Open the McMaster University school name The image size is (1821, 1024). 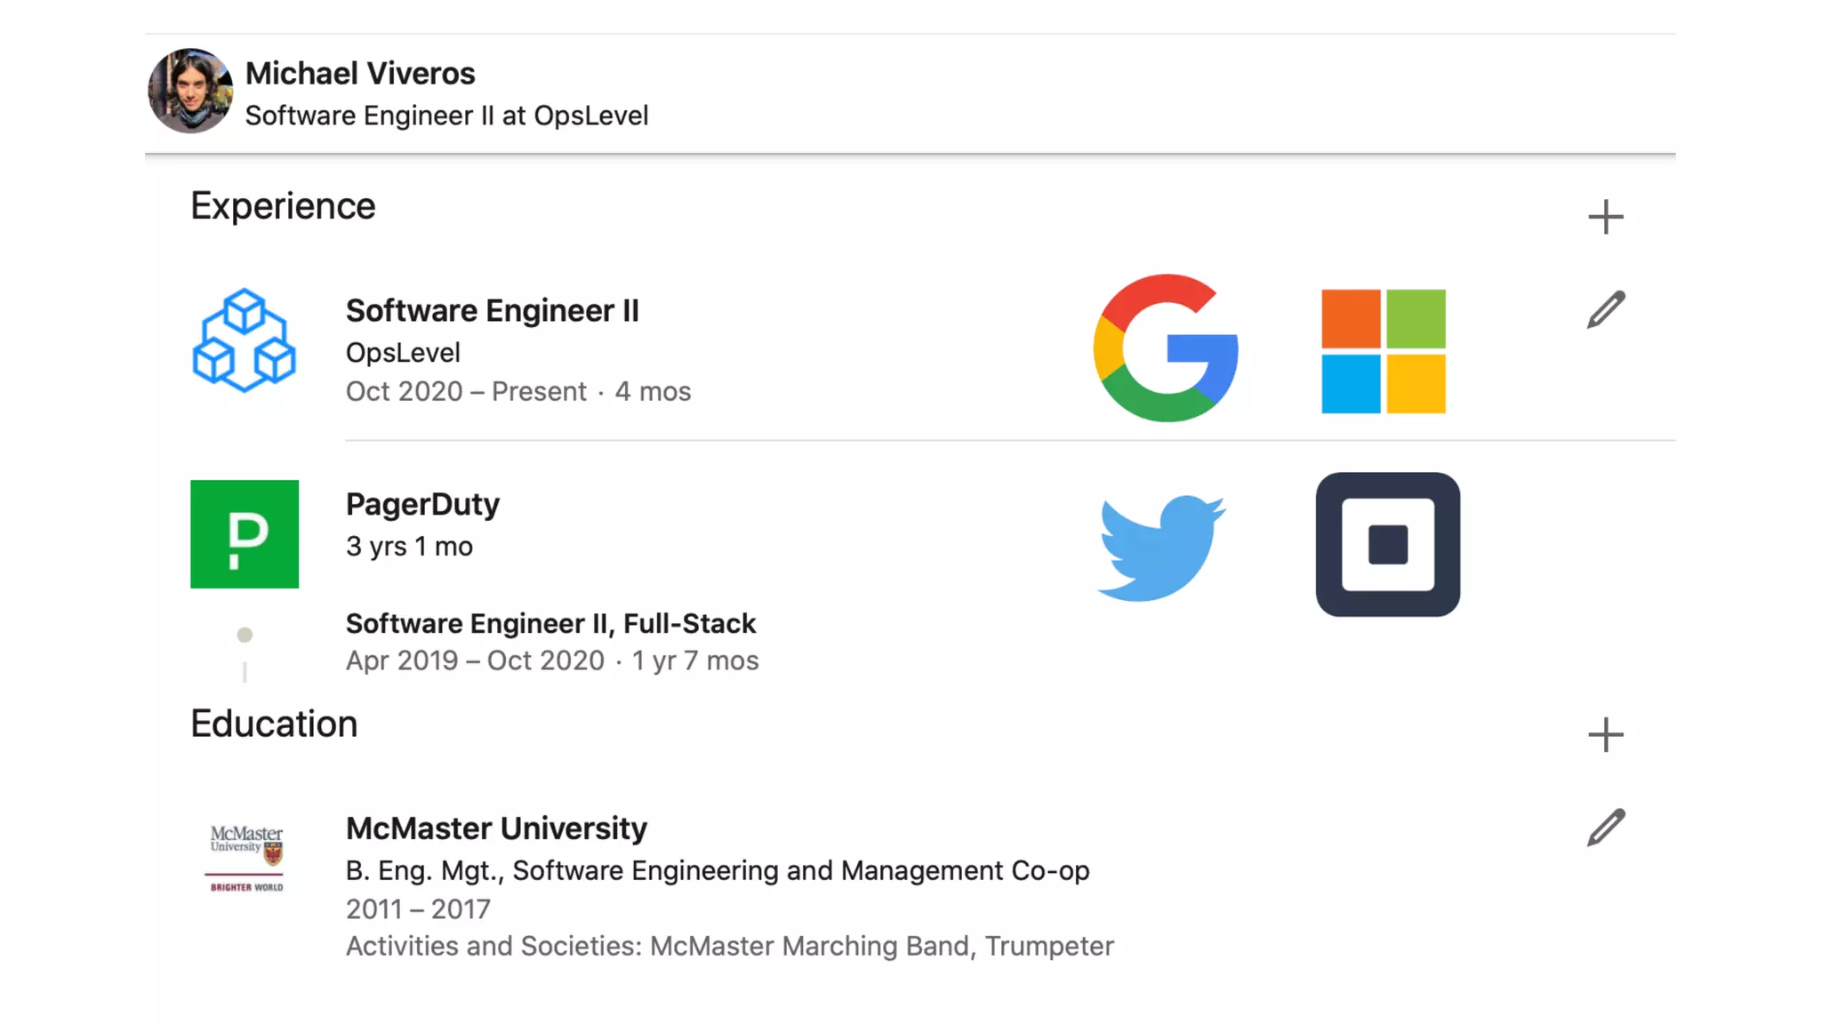[496, 828]
